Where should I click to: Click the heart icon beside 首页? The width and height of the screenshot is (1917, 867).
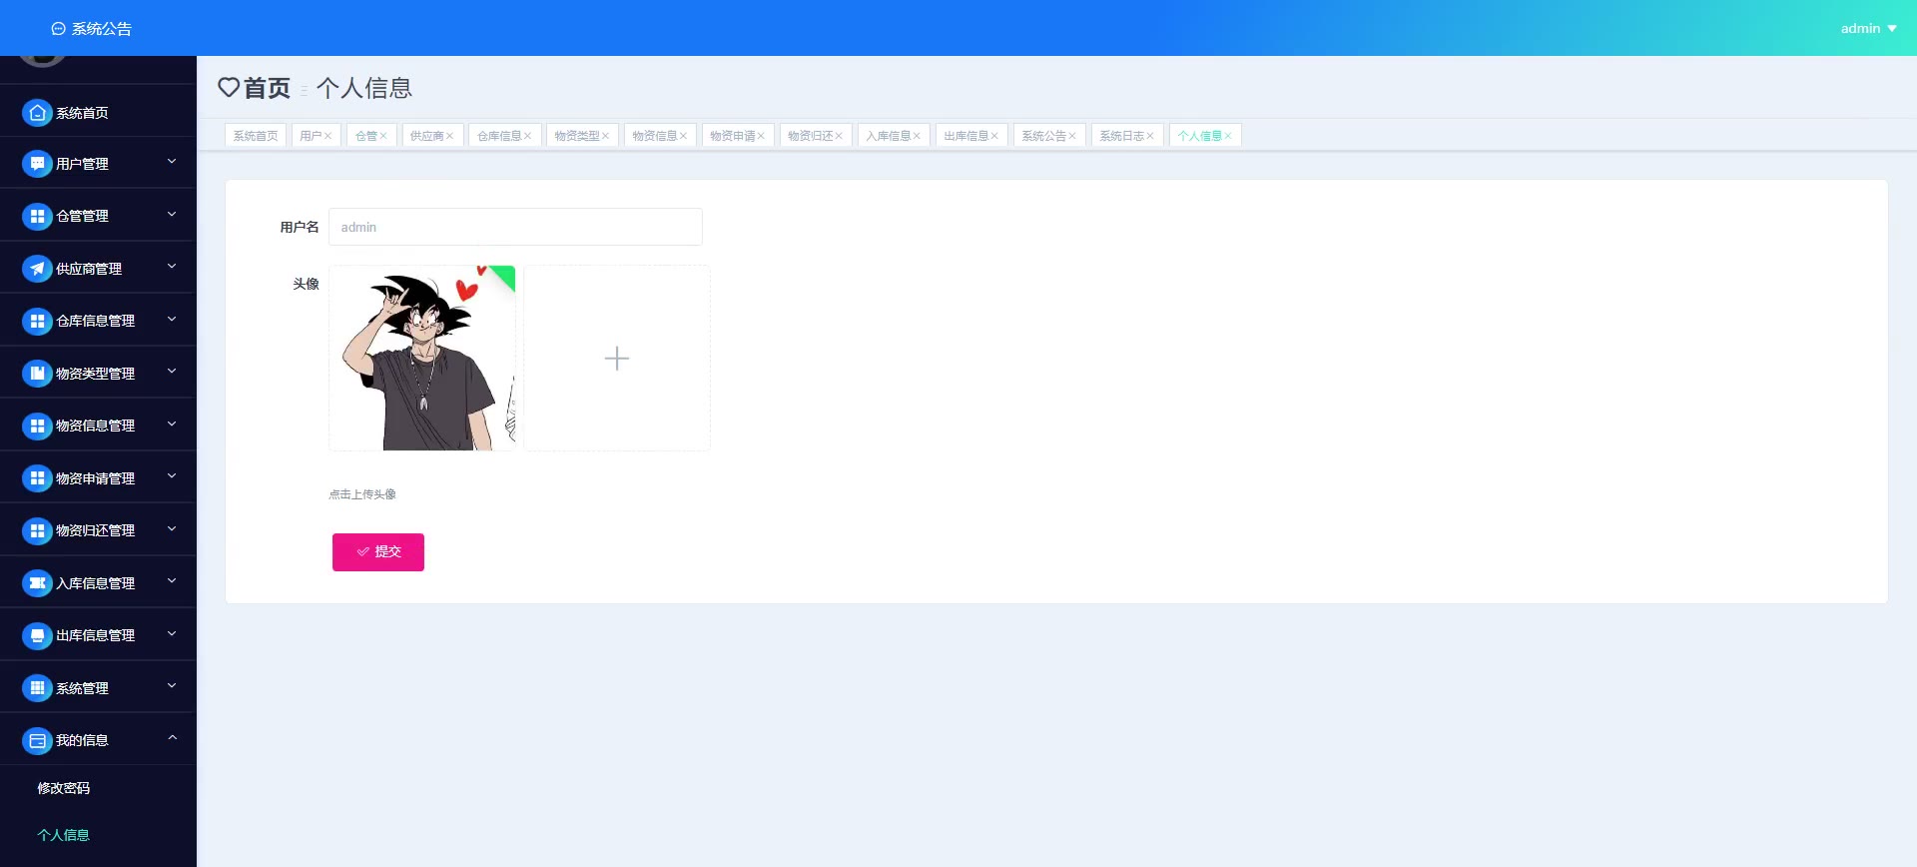229,88
